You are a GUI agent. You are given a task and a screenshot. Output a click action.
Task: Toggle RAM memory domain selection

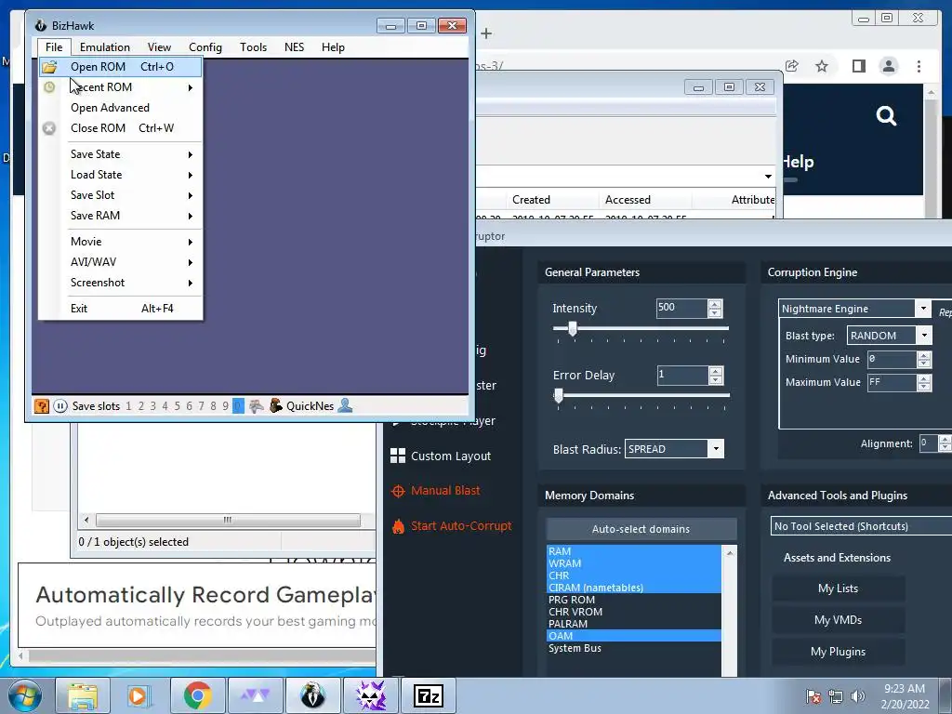pyautogui.click(x=633, y=551)
